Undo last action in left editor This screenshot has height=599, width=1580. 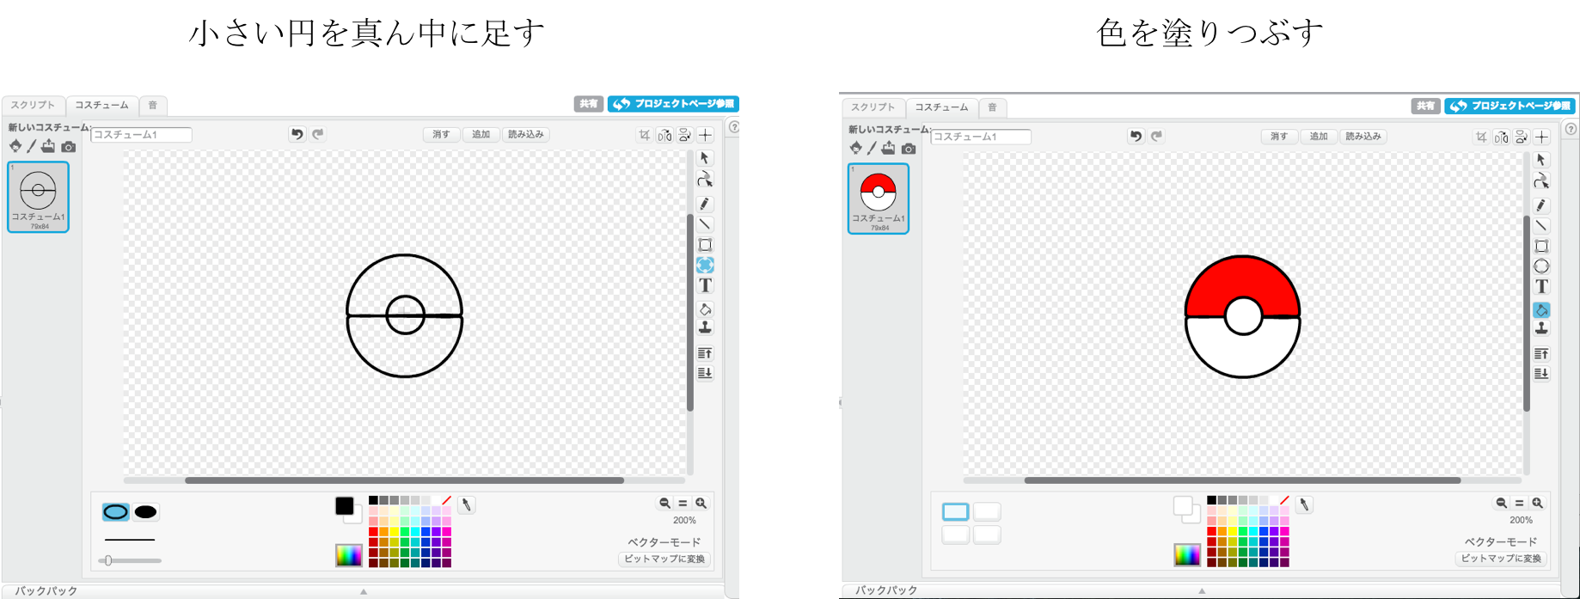click(x=297, y=134)
